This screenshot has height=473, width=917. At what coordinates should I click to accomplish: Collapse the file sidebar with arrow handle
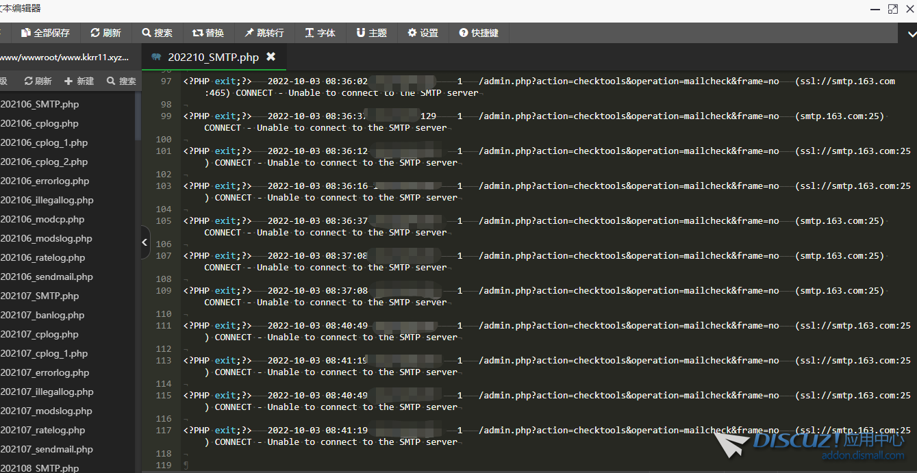(145, 242)
